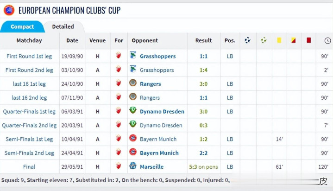Viewport: 333px width, 191px height.
Task: Click the goals football icon column header
Action: pos(247,40)
